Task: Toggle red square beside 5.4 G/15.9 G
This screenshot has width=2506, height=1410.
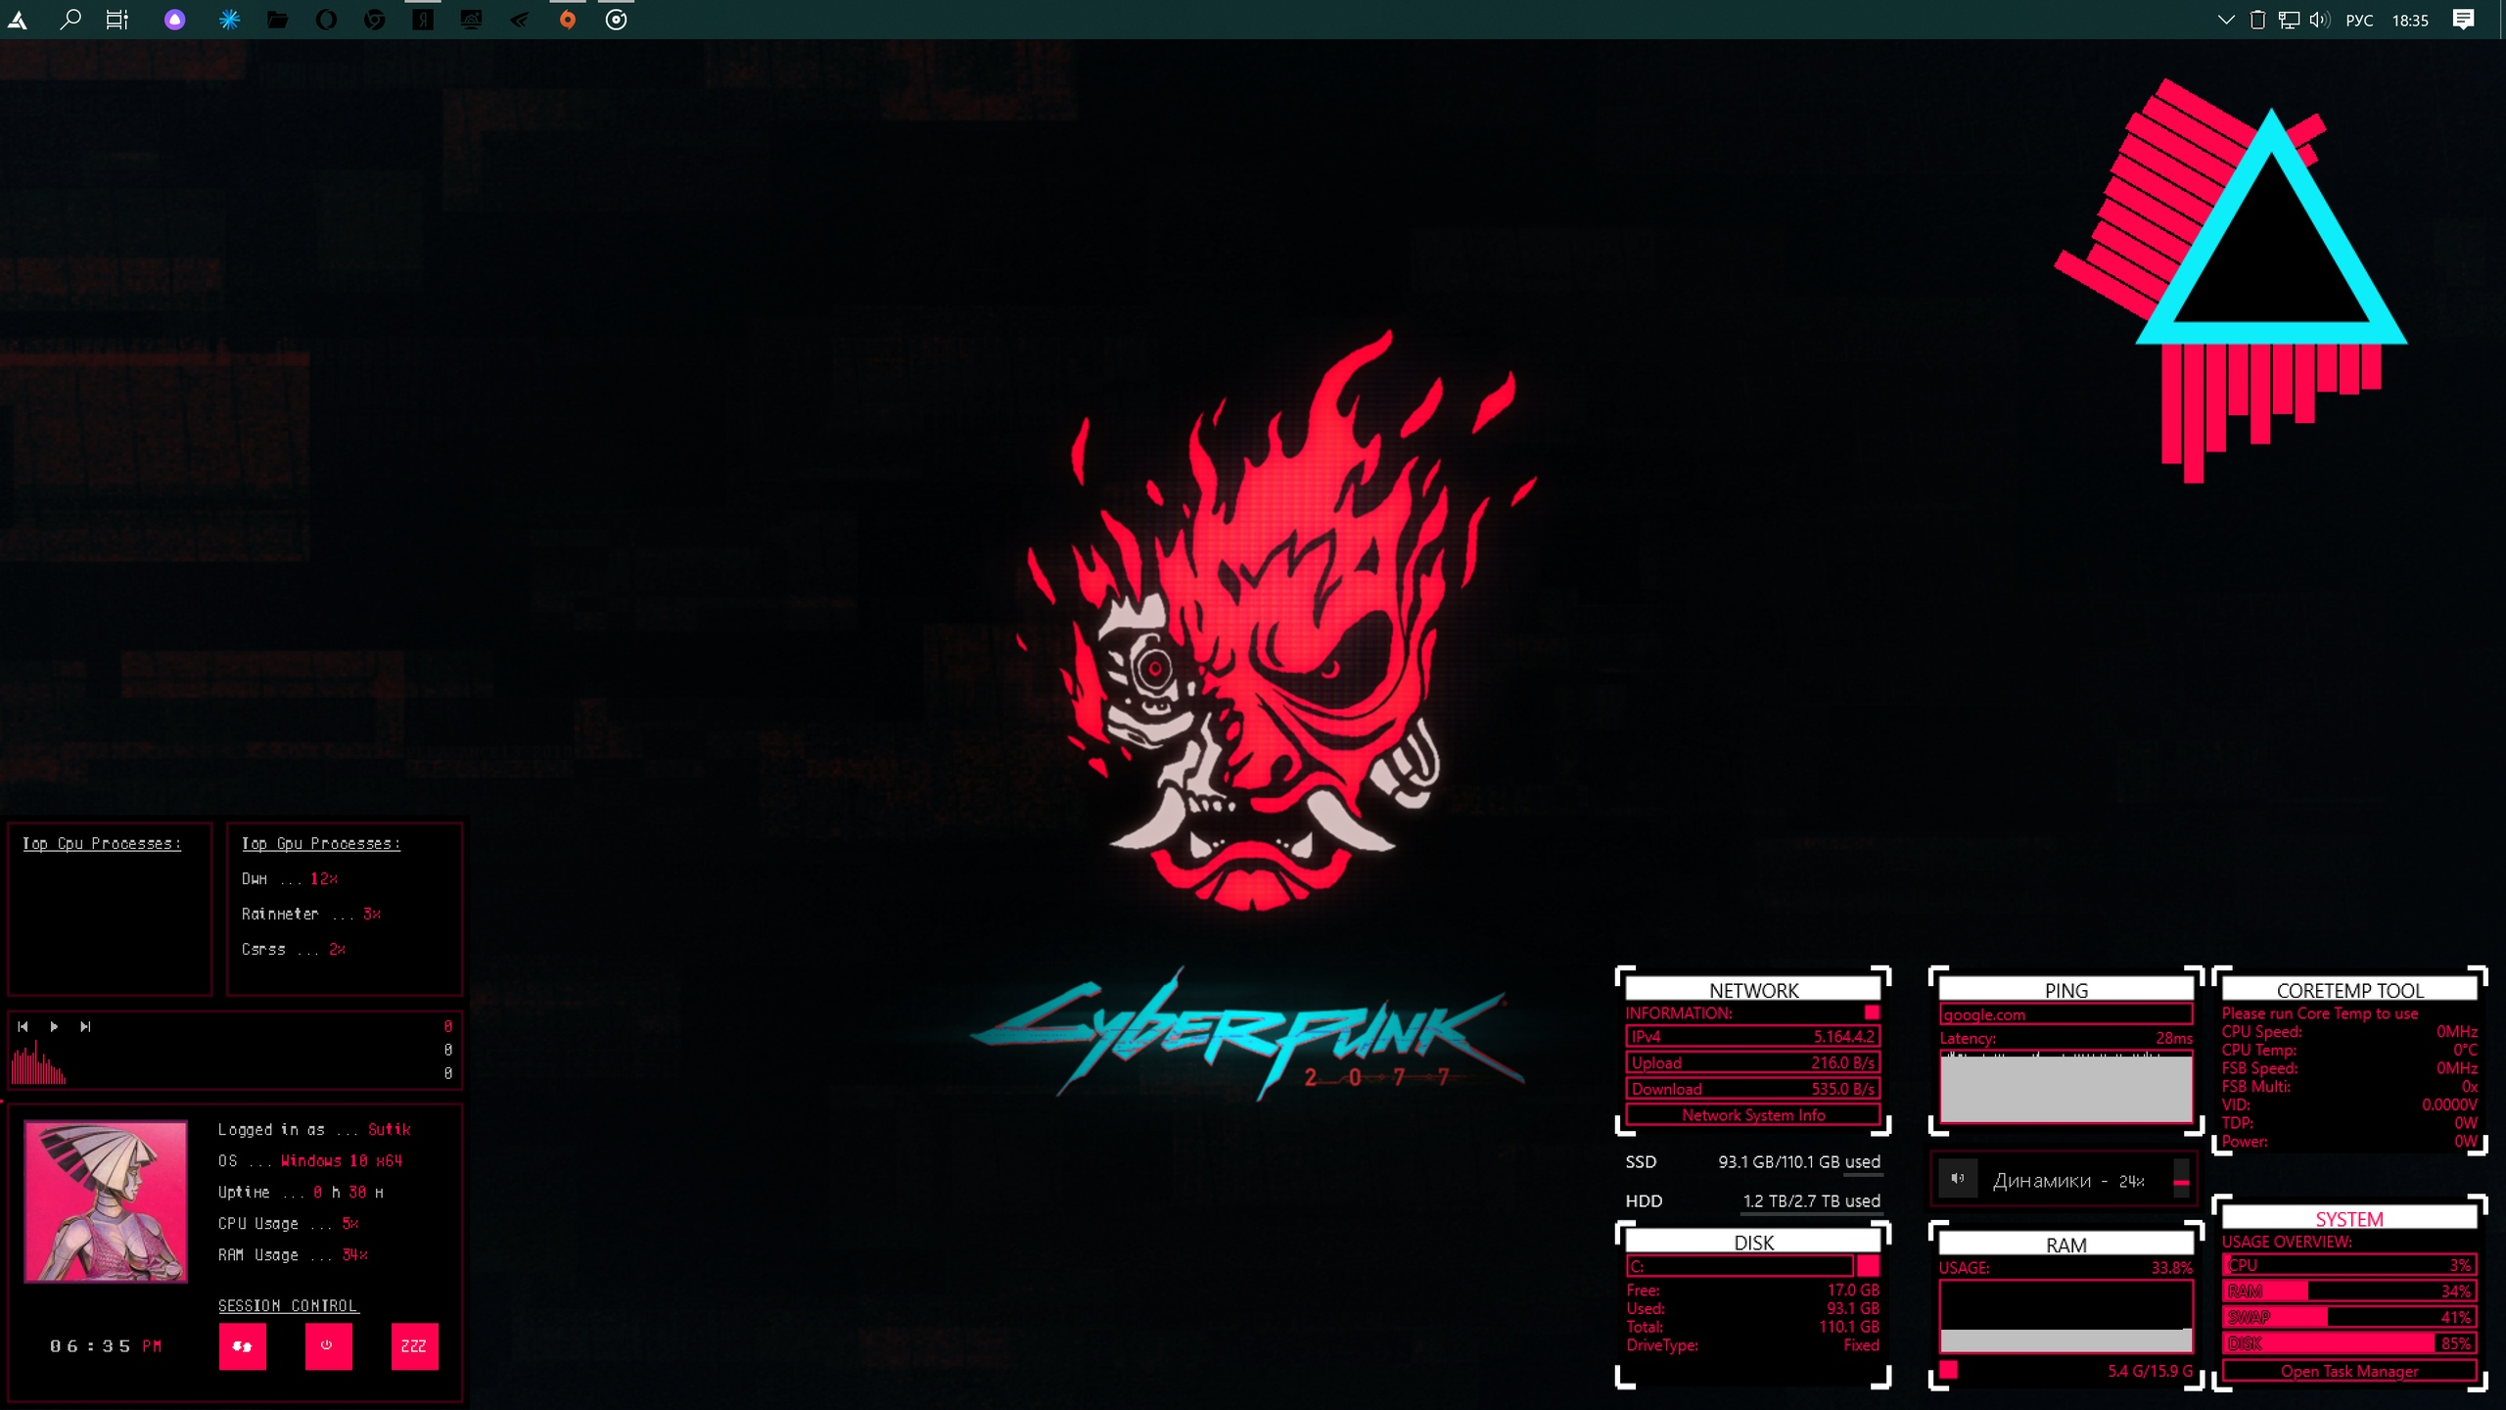Action: 1949,1370
